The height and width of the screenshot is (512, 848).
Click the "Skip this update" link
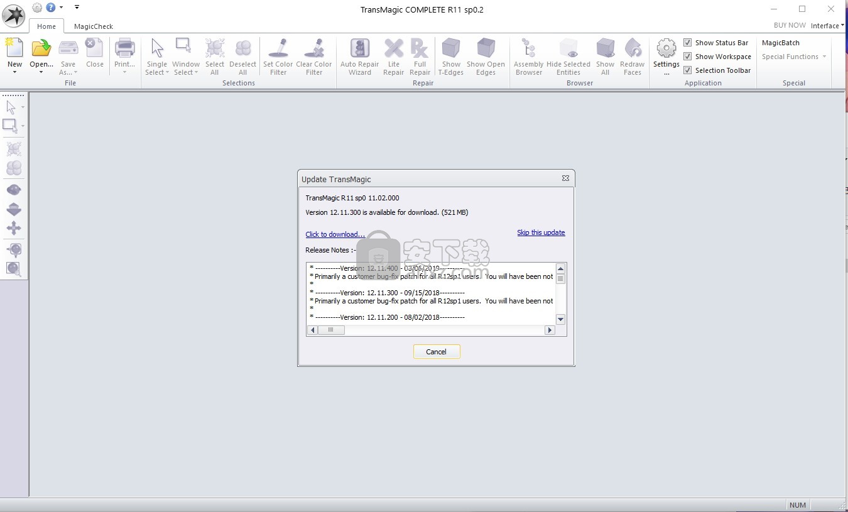541,232
